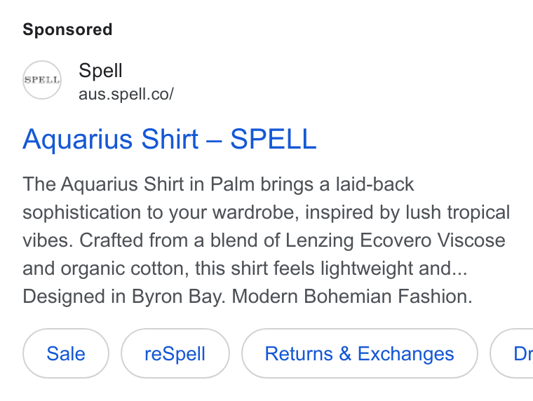This screenshot has width=533, height=401.
Task: Click the 'Lenzing Ecovero Viscose' text in the description
Action: (395, 240)
